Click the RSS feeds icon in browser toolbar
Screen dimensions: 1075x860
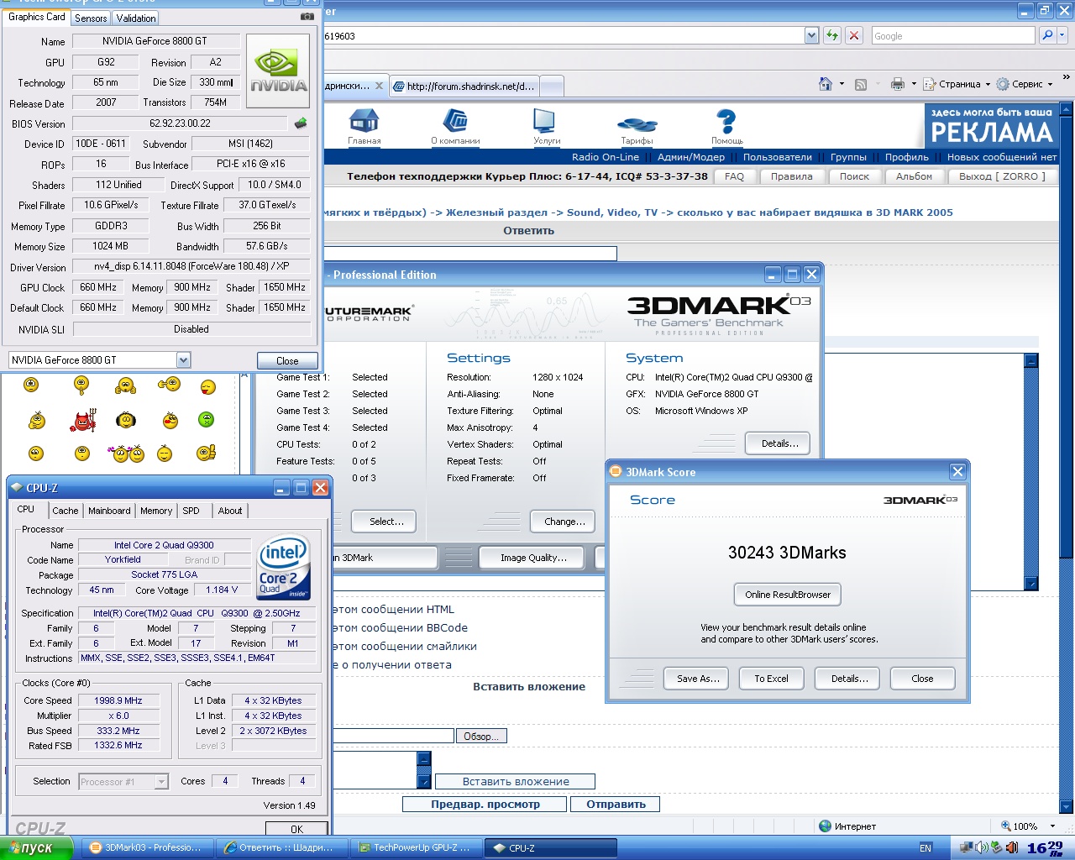coord(861,84)
